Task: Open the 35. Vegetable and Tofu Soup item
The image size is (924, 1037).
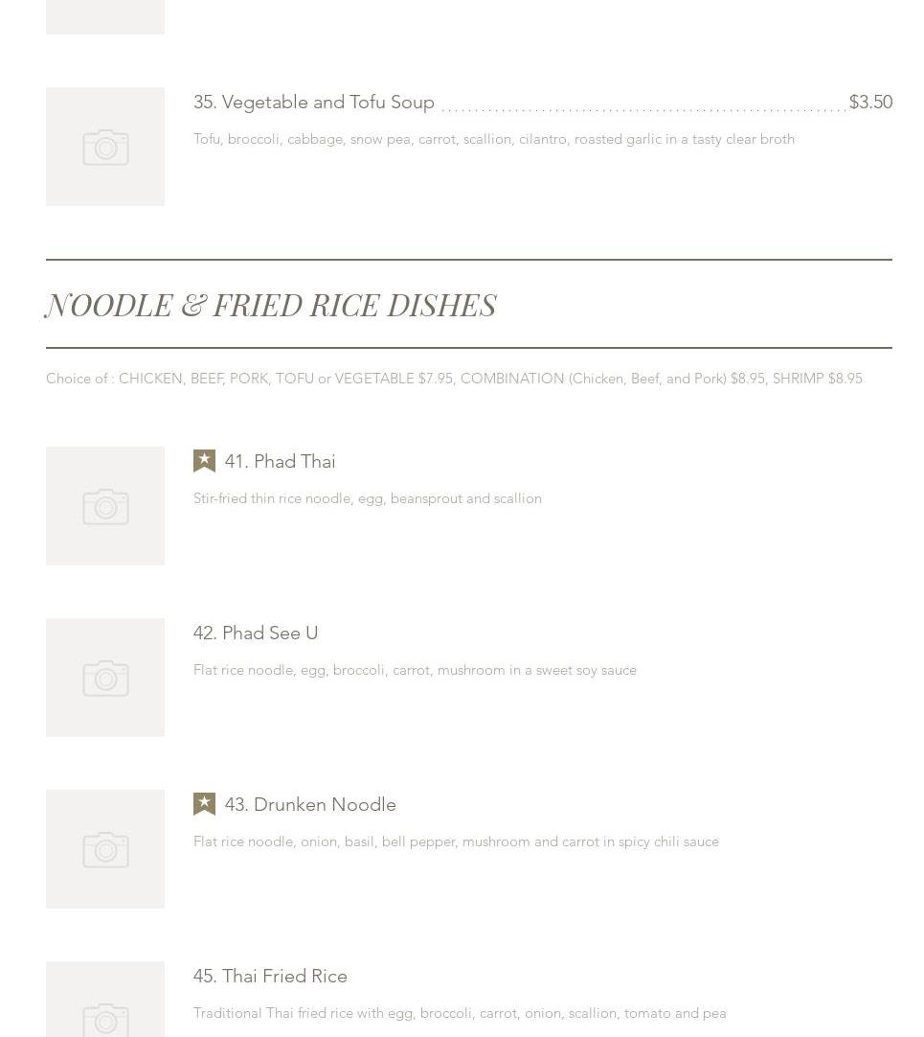Action: [314, 102]
